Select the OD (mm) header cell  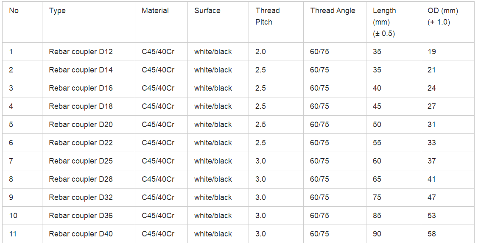pyautogui.click(x=448, y=22)
